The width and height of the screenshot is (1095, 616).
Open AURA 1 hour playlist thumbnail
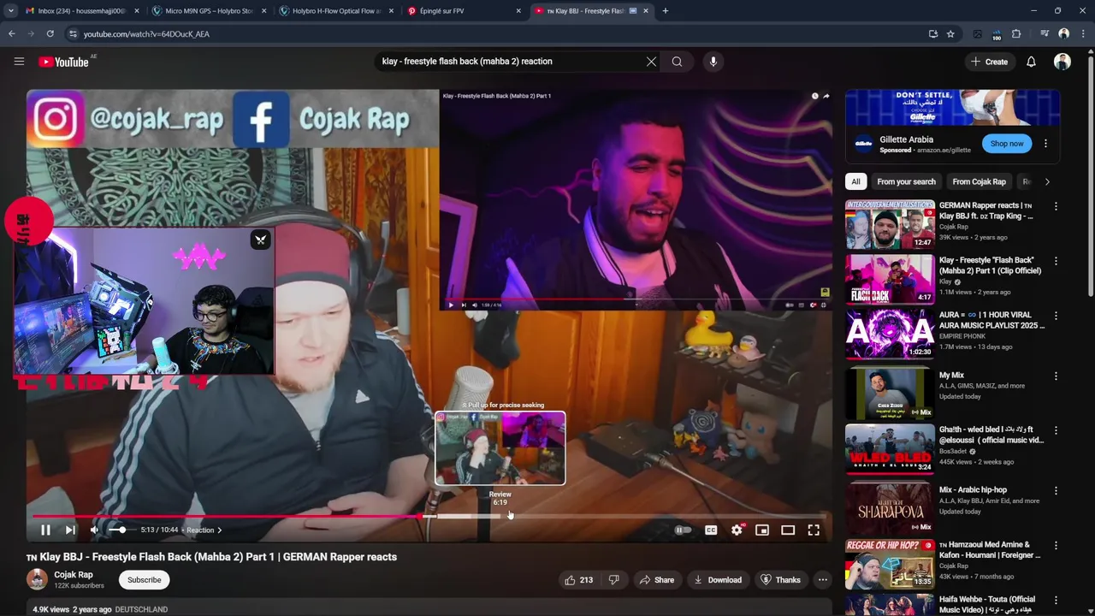click(890, 334)
